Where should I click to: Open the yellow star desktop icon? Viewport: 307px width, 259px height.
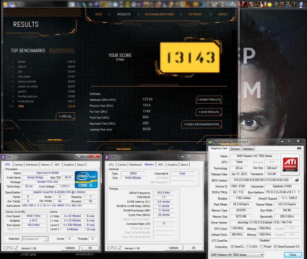click(x=269, y=4)
